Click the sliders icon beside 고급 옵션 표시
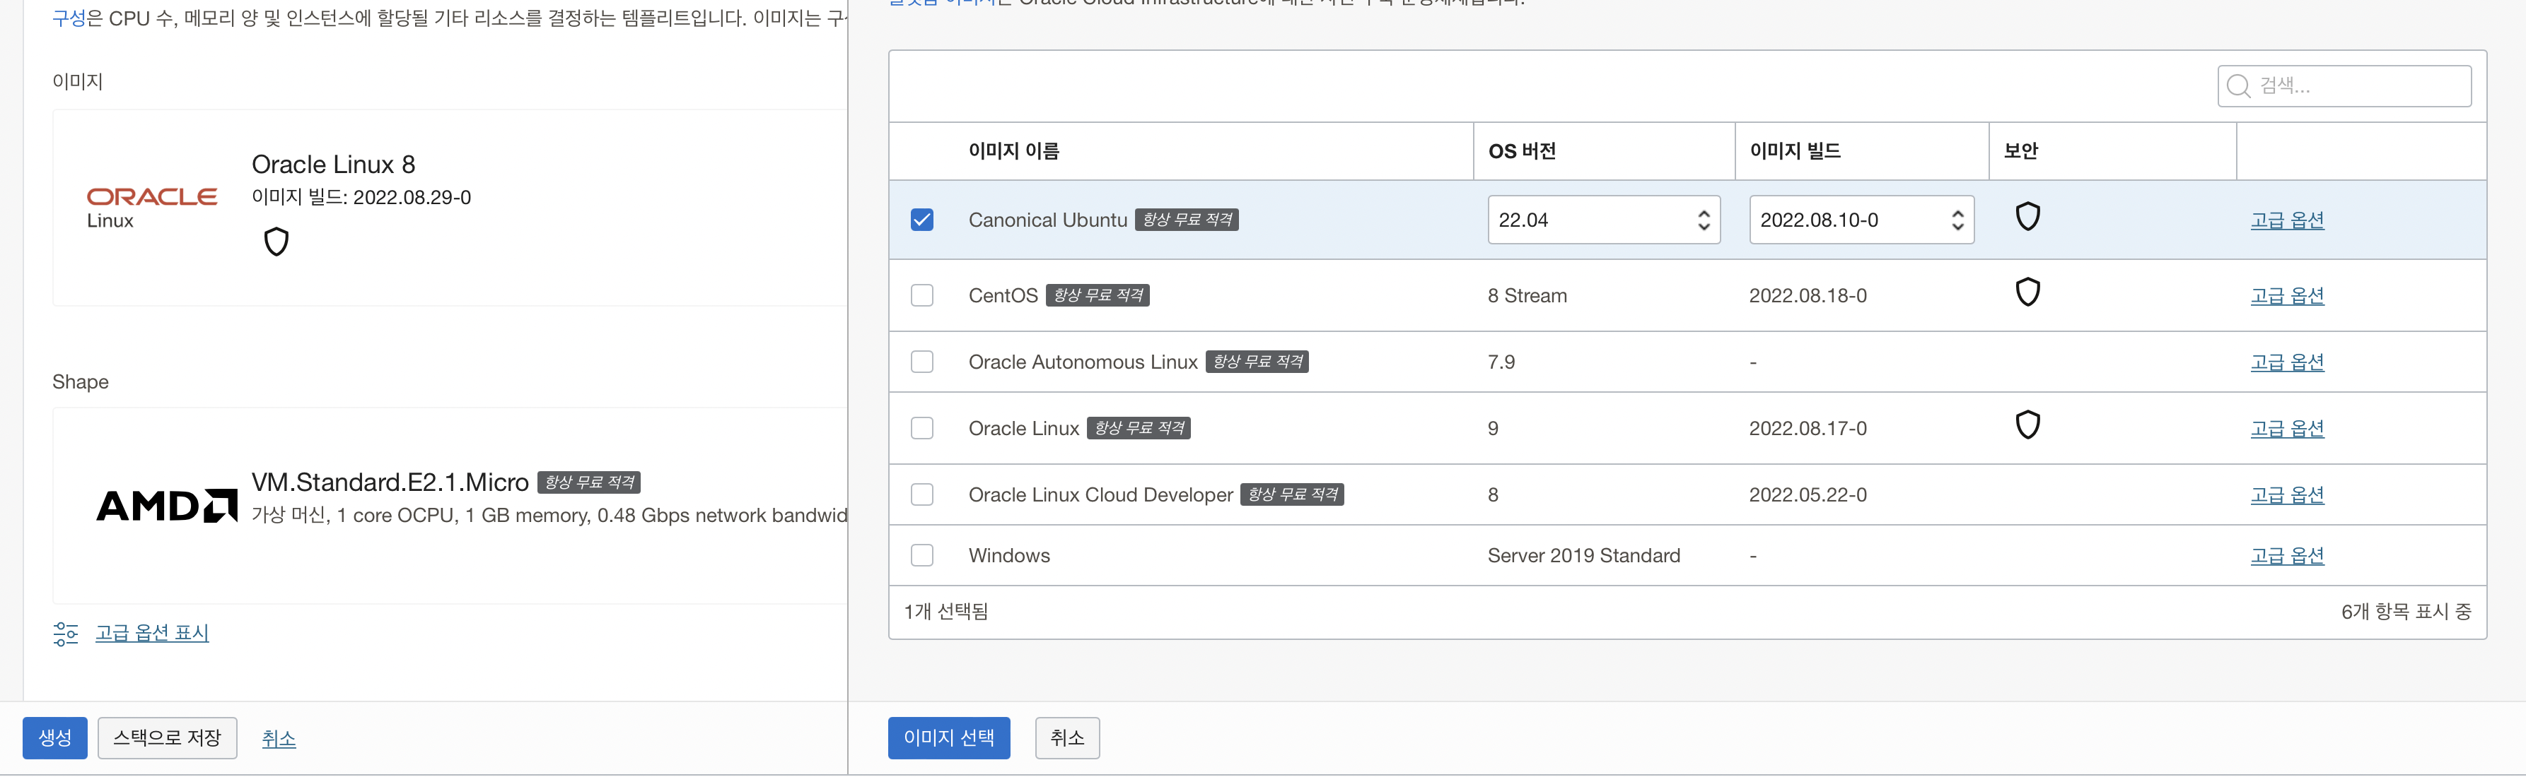Image resolution: width=2526 pixels, height=777 pixels. (x=66, y=634)
